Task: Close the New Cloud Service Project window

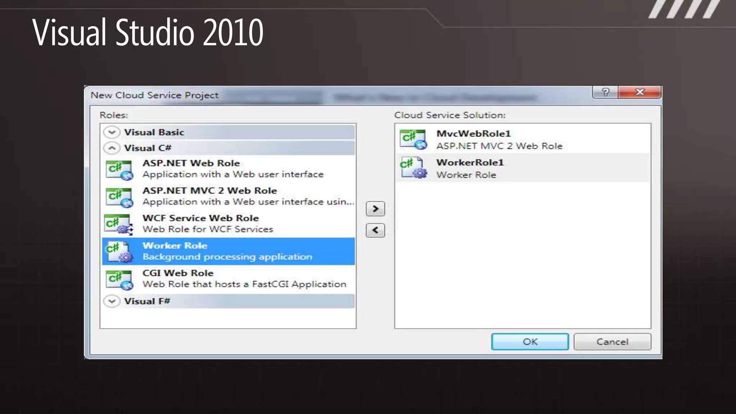Action: tap(640, 92)
